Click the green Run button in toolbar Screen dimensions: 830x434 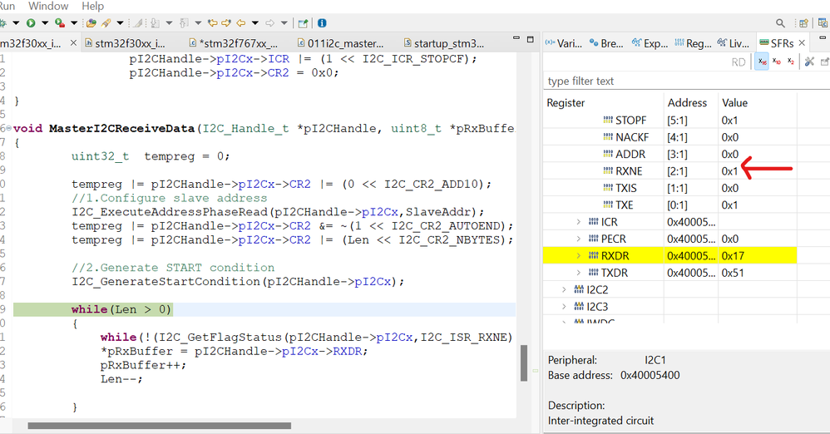point(31,22)
